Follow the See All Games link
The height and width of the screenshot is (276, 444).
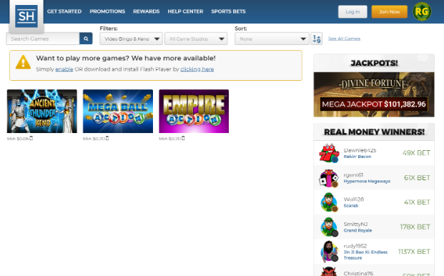[x=344, y=39]
